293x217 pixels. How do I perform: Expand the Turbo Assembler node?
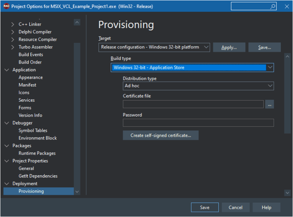click(x=13, y=47)
